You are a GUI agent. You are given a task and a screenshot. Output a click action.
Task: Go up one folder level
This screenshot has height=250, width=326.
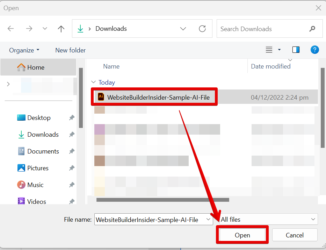(61, 29)
